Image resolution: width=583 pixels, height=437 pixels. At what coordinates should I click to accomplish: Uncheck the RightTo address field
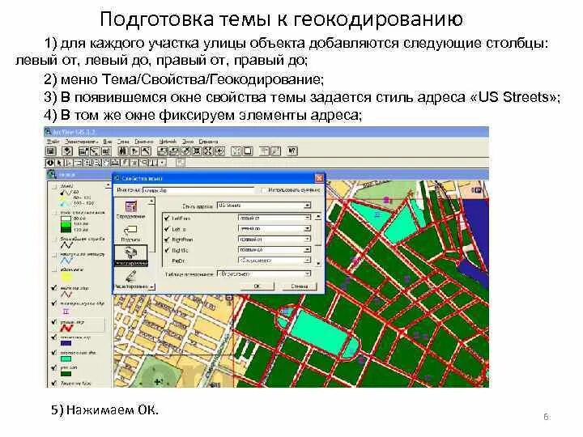coord(167,250)
